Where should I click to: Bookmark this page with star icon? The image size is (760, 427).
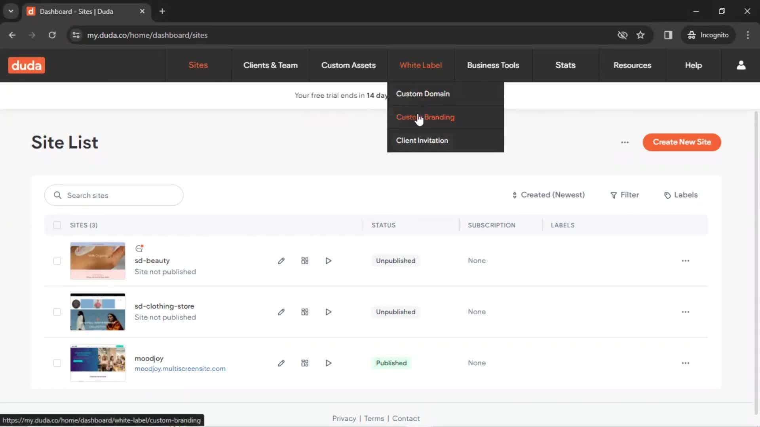[640, 35]
